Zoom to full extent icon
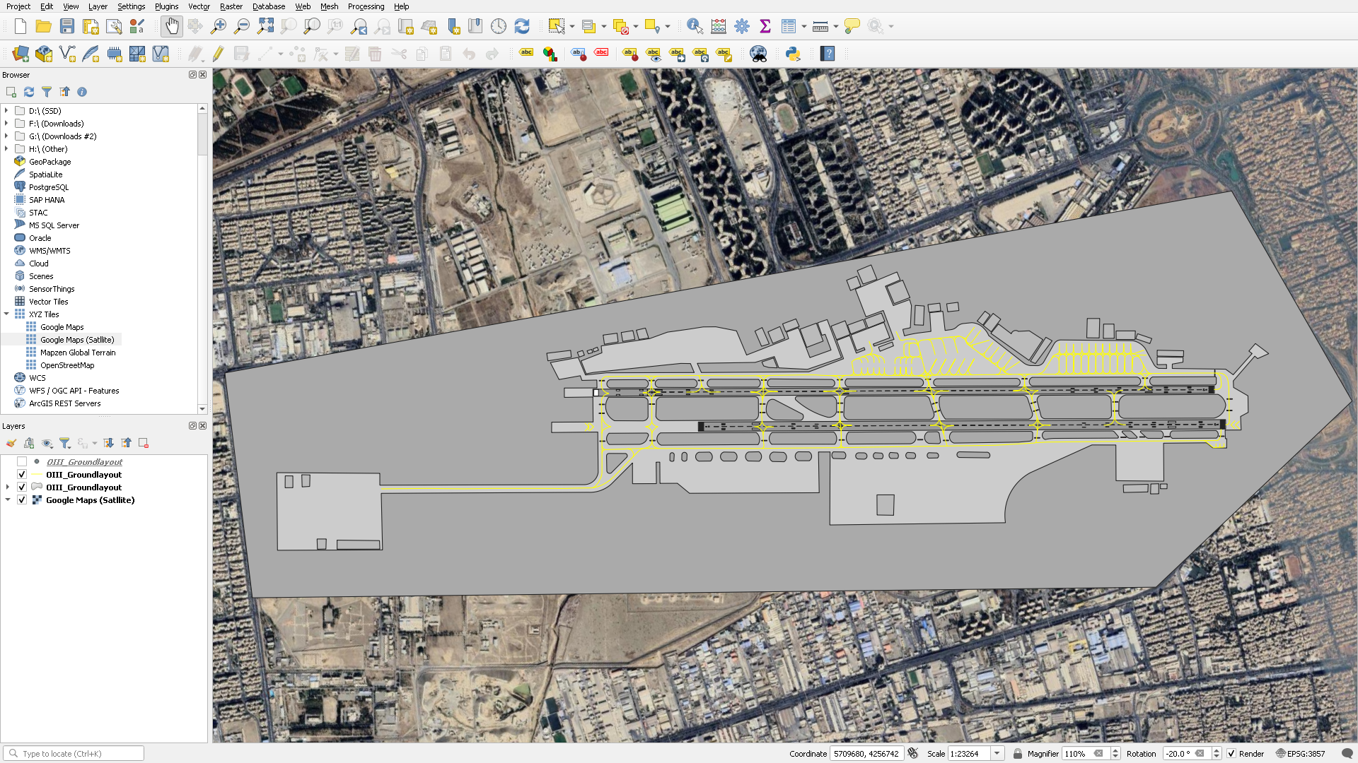This screenshot has height=763, width=1358. (265, 27)
